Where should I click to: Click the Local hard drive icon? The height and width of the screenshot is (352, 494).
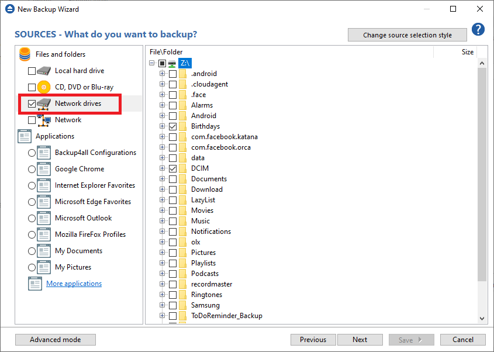(x=44, y=71)
